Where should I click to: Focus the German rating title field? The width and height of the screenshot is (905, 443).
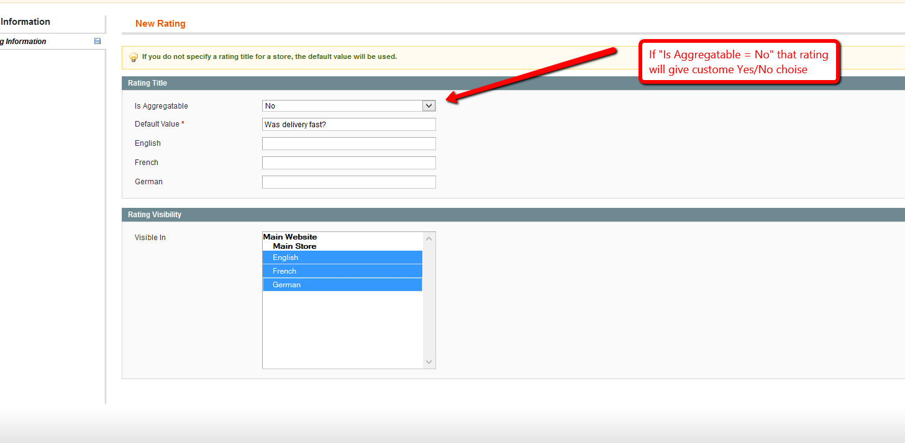pyautogui.click(x=348, y=182)
